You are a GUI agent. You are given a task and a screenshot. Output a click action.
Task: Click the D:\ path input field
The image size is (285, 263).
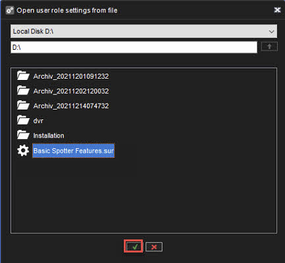[x=134, y=47]
